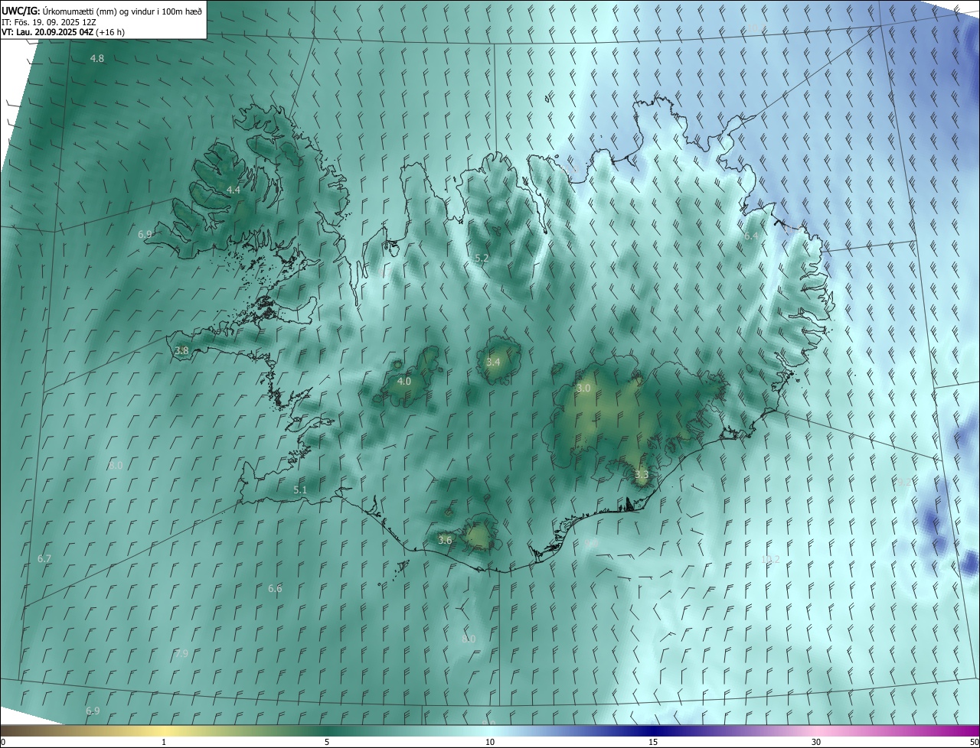Click the map value 5.1
The image size is (980, 748).
tap(300, 489)
